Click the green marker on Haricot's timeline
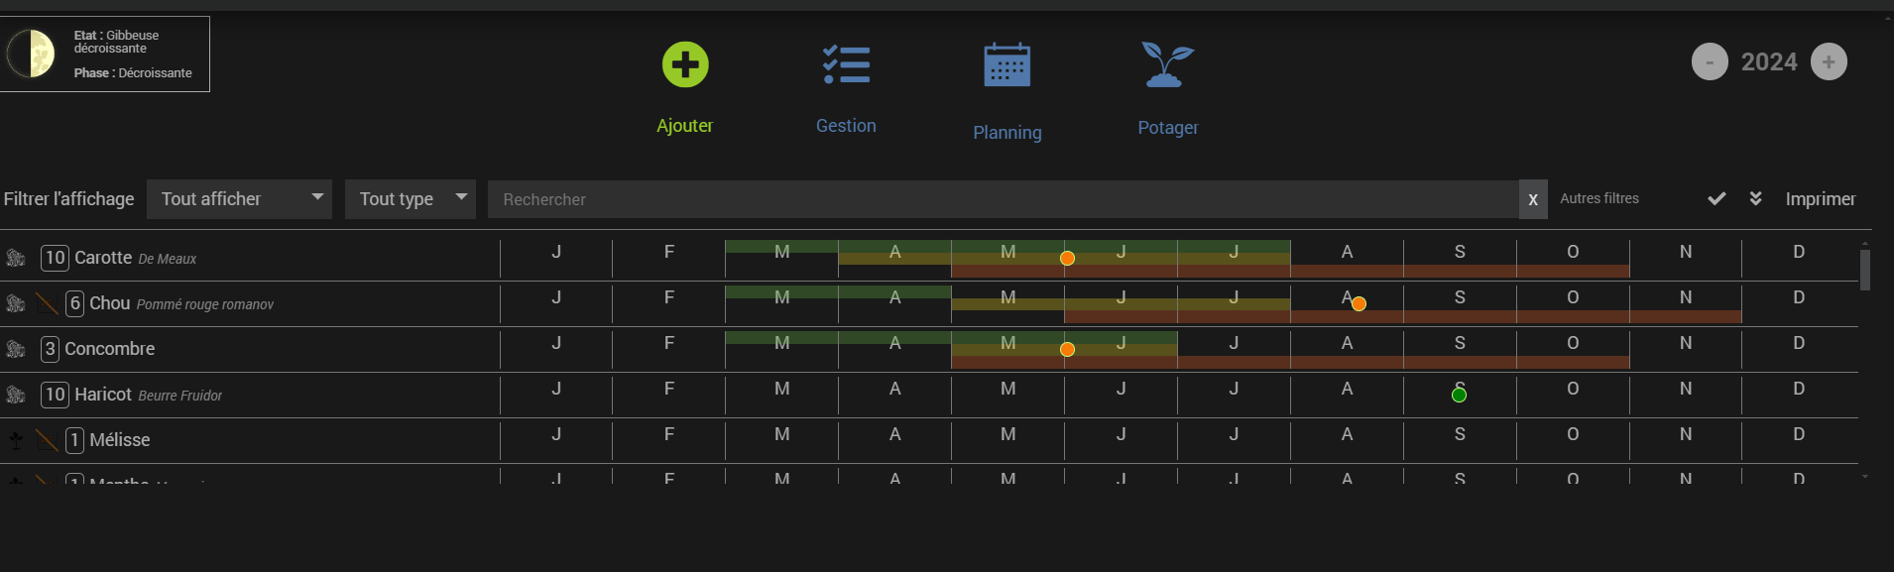The image size is (1894, 572). 1459,396
